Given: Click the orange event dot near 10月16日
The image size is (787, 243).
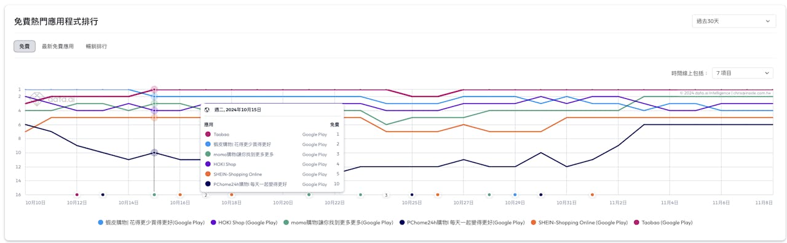Looking at the screenshot, I should click(x=180, y=195).
